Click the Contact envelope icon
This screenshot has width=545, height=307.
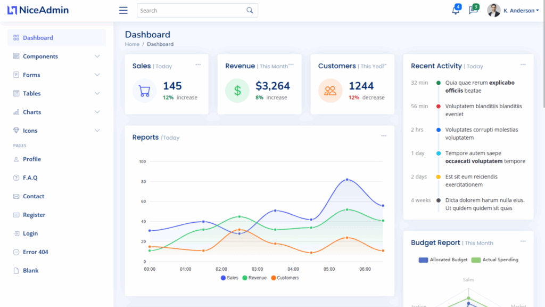coord(16,196)
